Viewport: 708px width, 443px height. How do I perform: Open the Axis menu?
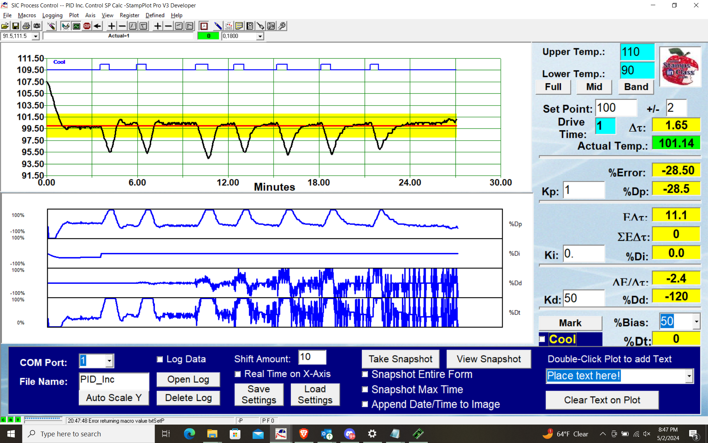point(90,15)
